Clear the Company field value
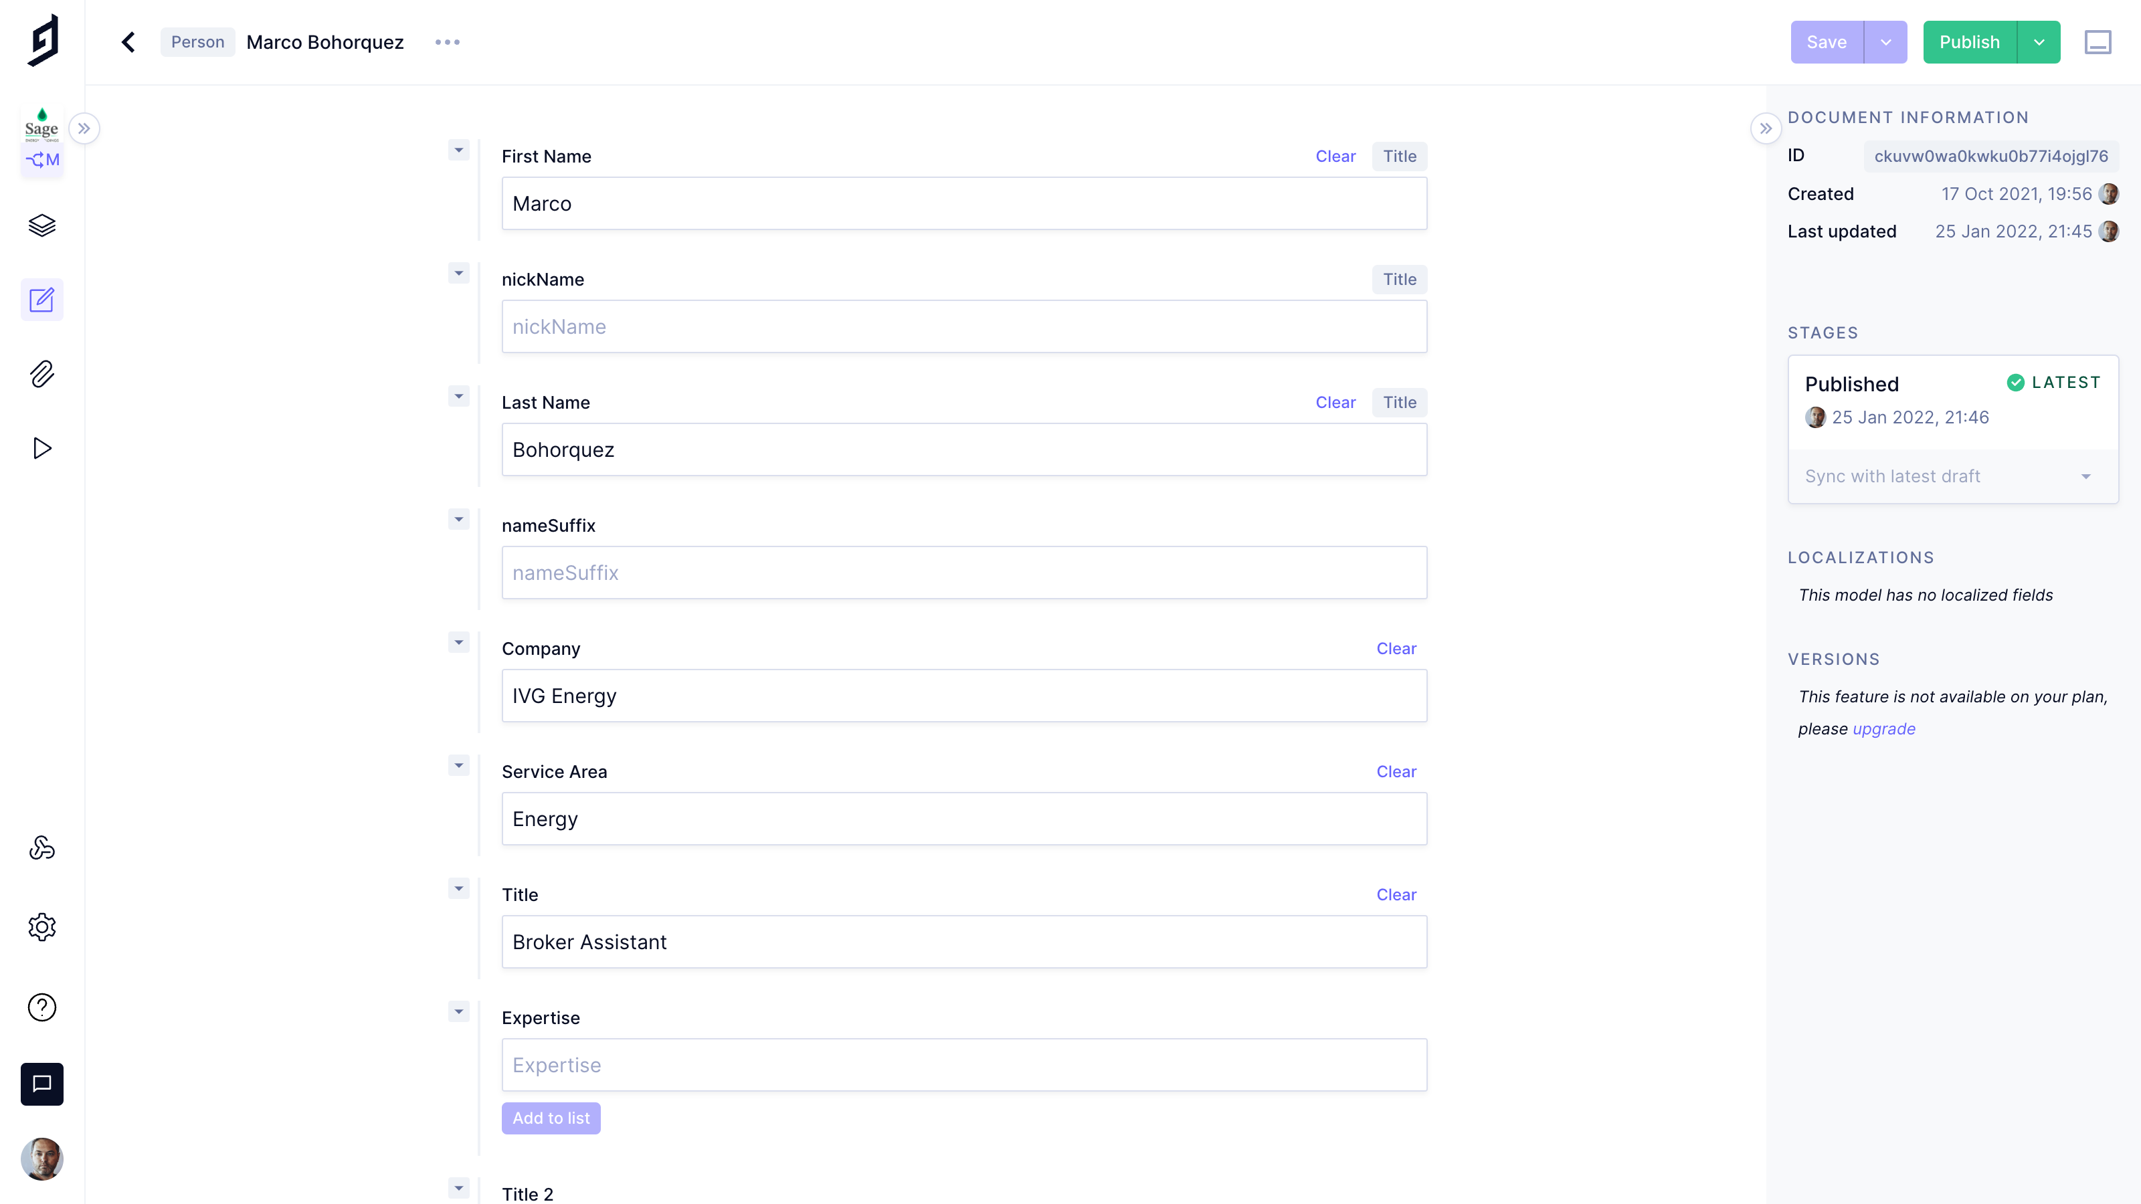Image resolution: width=2141 pixels, height=1204 pixels. (1396, 648)
